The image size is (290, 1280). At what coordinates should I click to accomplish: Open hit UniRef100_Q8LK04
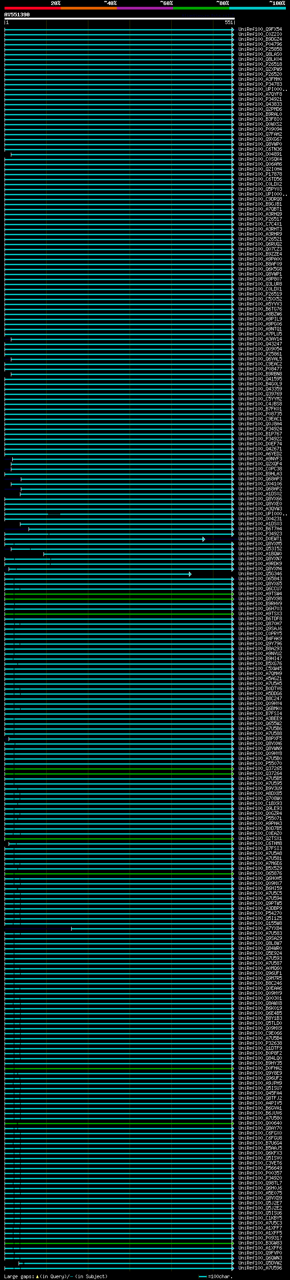point(260,59)
